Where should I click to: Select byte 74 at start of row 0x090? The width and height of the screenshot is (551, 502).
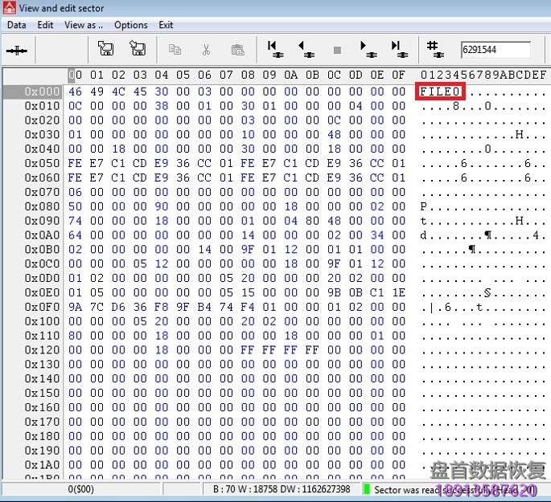[x=75, y=221]
